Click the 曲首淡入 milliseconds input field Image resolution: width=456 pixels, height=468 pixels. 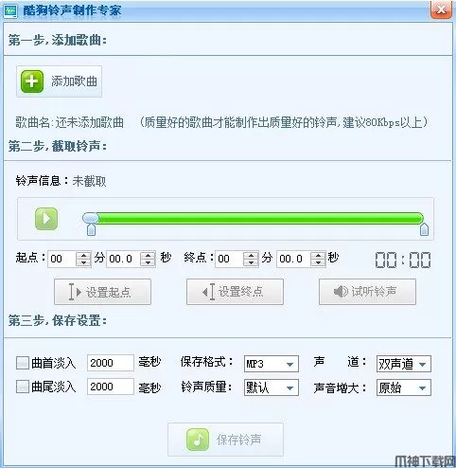[x=111, y=363]
